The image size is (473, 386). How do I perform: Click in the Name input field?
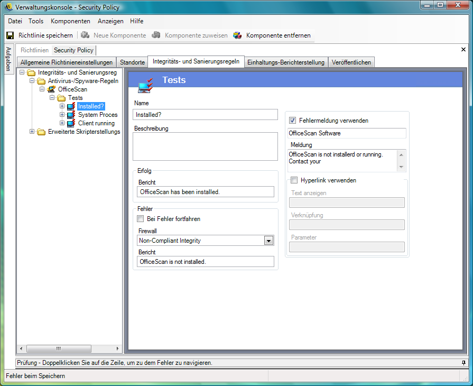pyautogui.click(x=205, y=115)
